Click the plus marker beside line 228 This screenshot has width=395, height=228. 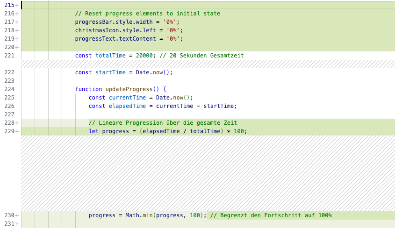[17, 123]
